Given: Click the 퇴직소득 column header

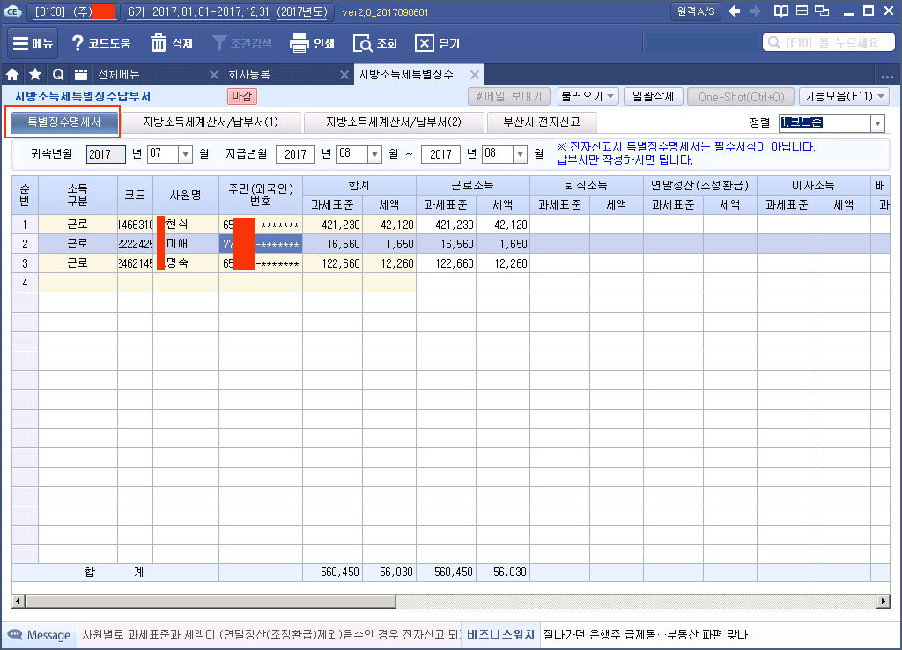Looking at the screenshot, I should 586,185.
